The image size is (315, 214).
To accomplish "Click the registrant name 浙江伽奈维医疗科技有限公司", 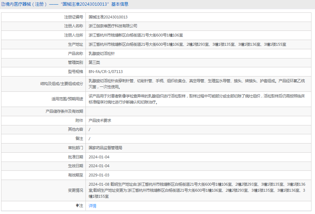I will (113, 26).
